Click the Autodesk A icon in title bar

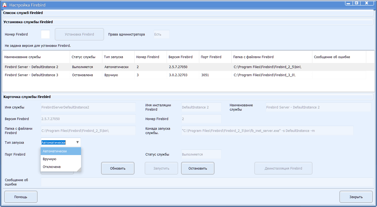[x=5, y=5]
